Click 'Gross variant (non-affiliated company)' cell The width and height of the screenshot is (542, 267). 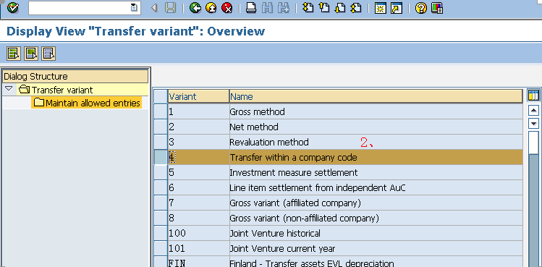click(376, 219)
